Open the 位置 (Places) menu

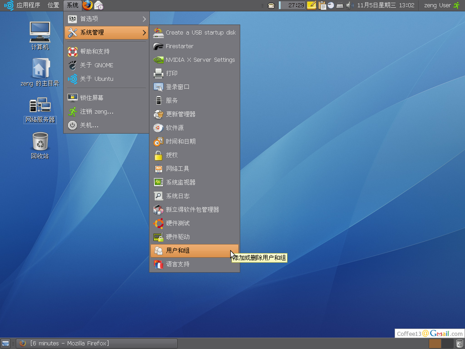coord(54,5)
